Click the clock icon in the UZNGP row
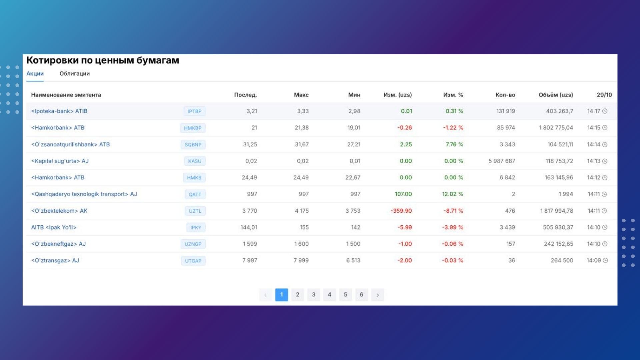The width and height of the screenshot is (640, 360). point(605,244)
